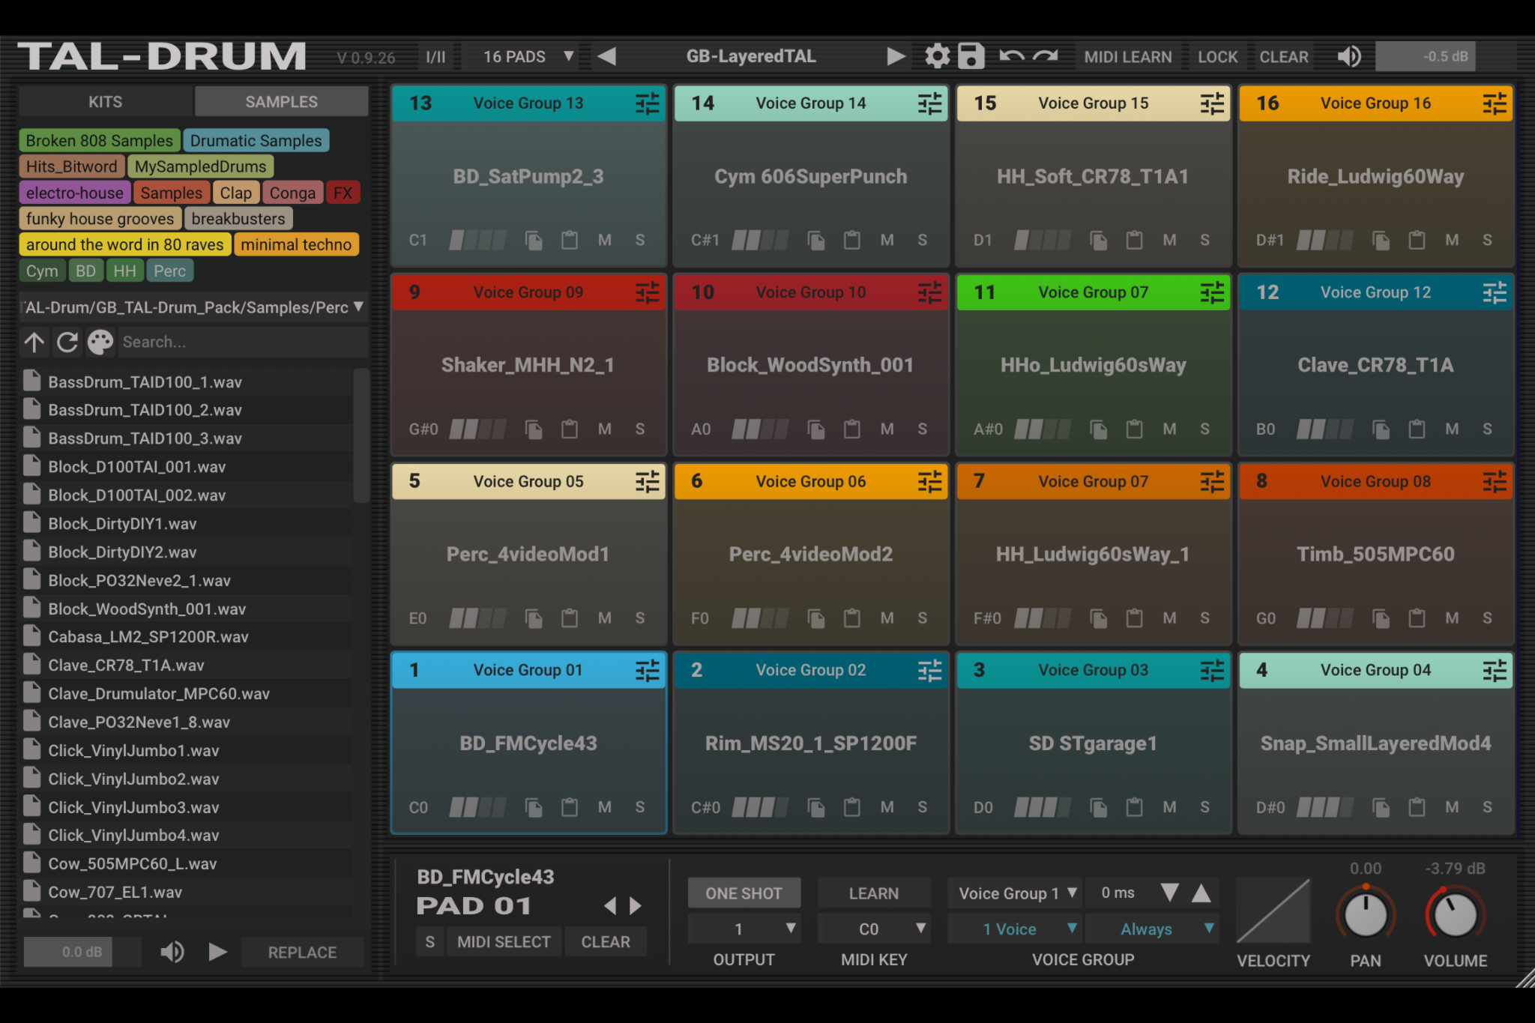
Task: Mute pad 3 SD STgarage1
Action: (x=1169, y=807)
